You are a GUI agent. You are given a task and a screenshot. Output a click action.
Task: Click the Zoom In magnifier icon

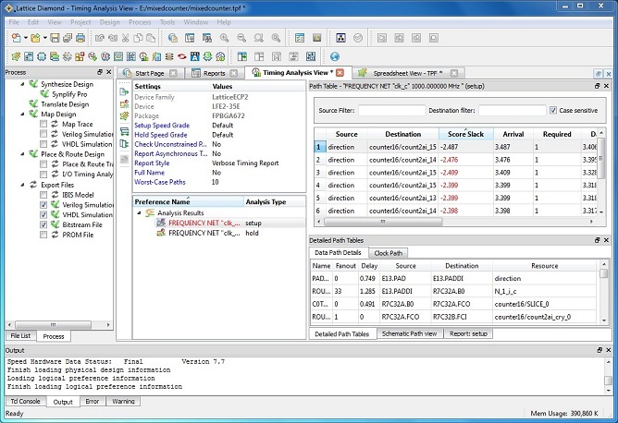(x=224, y=38)
